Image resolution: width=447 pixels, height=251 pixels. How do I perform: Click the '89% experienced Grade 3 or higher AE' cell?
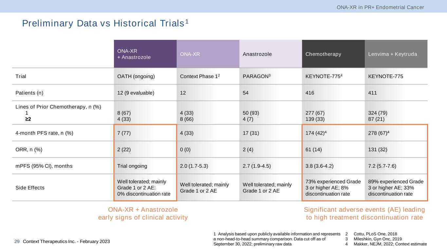396,188
